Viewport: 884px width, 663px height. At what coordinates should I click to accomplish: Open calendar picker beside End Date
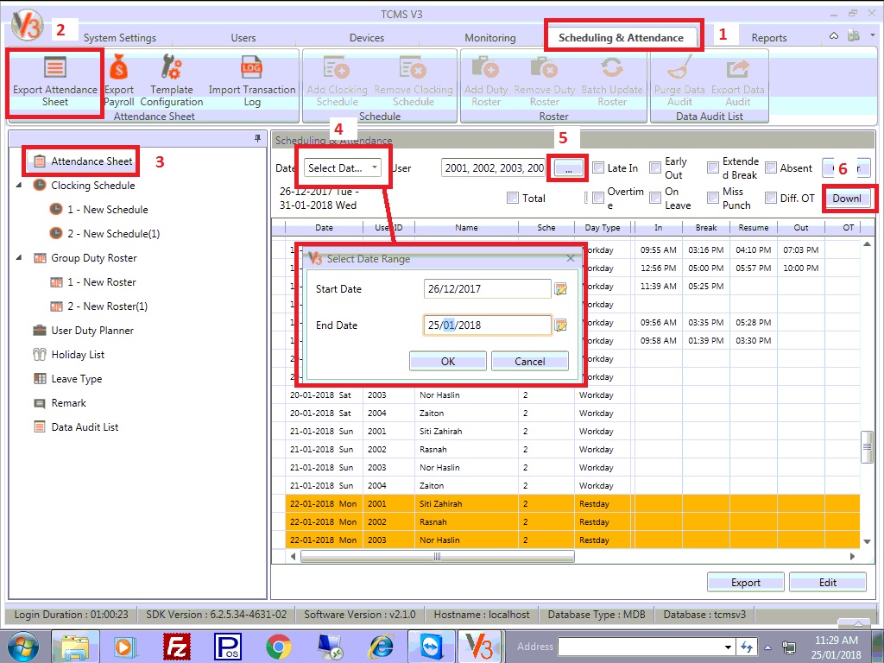[x=561, y=325]
